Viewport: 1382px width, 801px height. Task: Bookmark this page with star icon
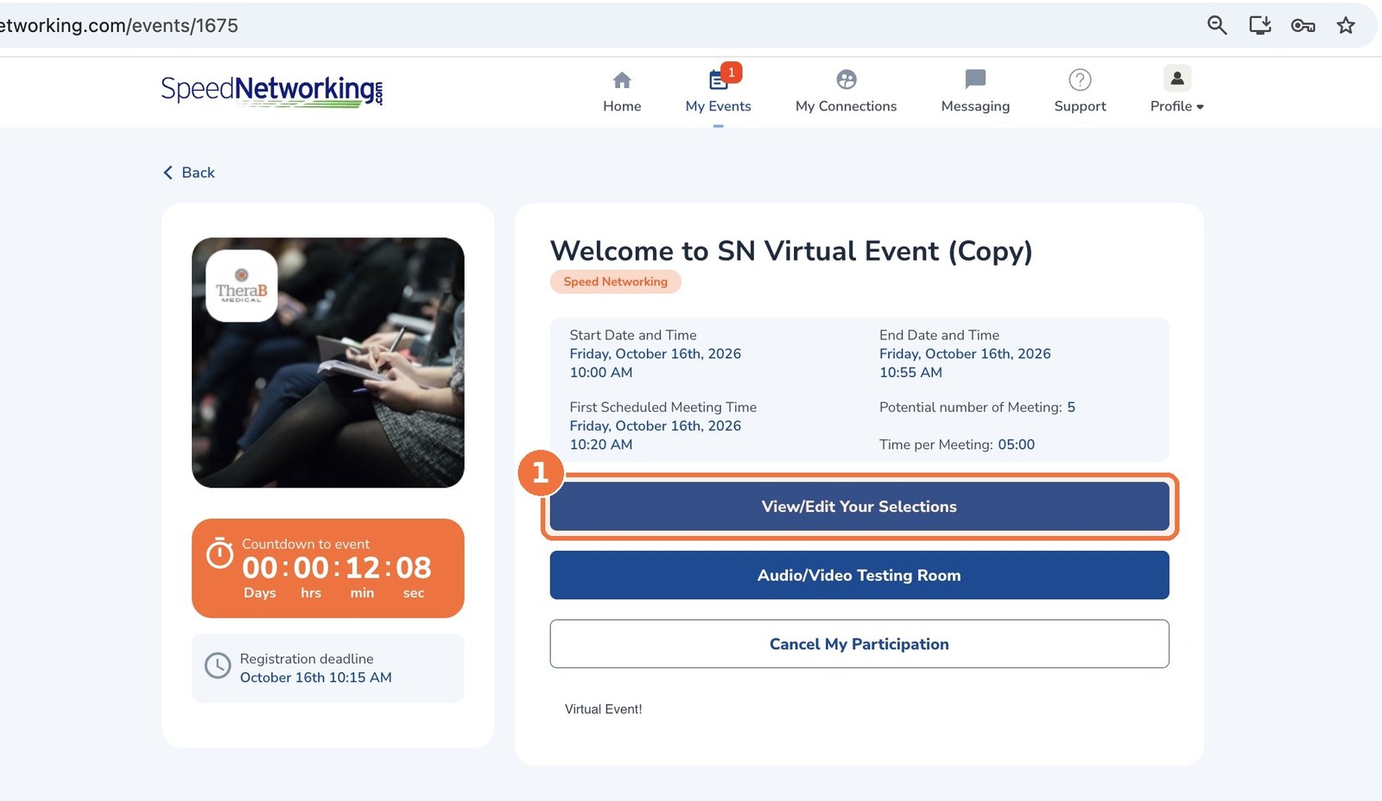[1346, 25]
